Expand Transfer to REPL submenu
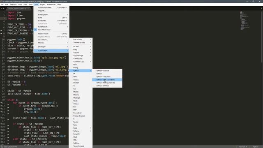 (x=81, y=43)
